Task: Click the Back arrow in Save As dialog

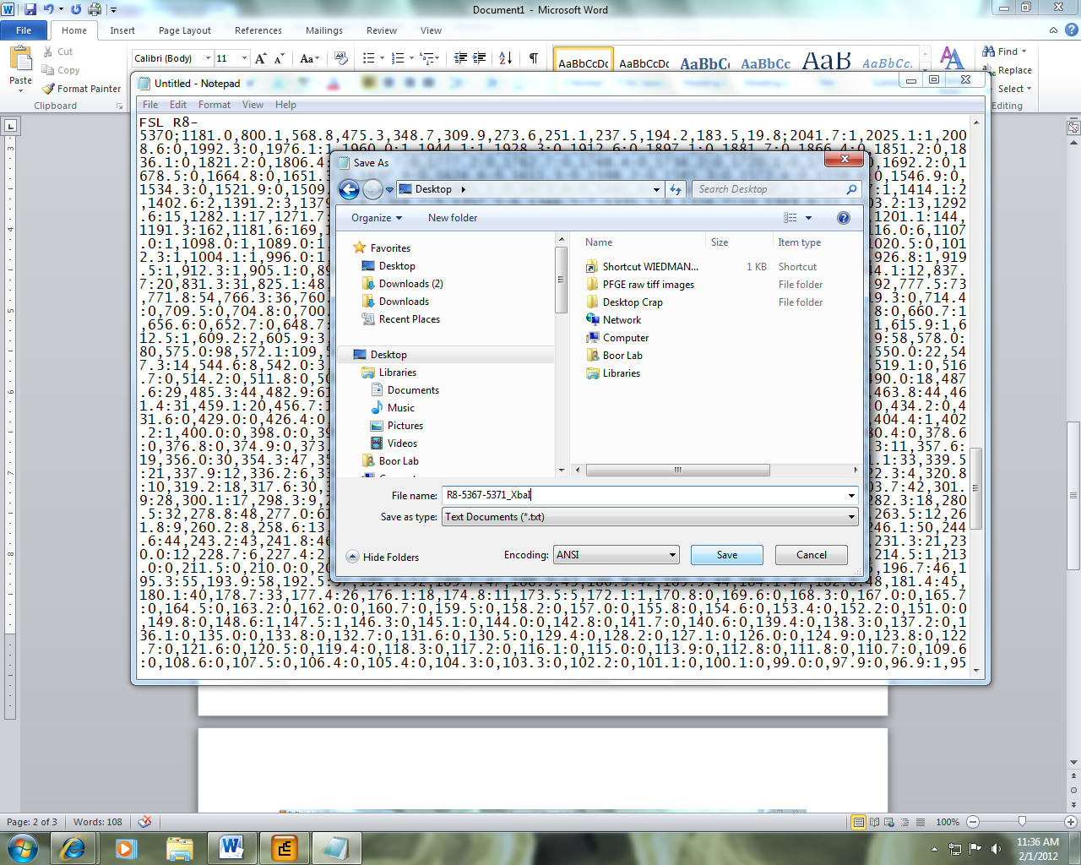Action: [349, 190]
